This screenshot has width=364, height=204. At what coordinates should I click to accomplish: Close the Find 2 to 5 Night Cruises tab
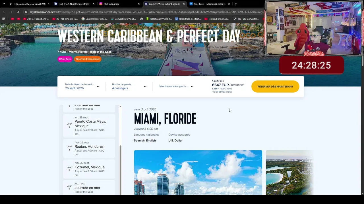pyautogui.click(x=94, y=4)
